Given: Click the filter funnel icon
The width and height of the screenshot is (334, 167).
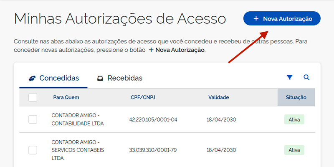Looking at the screenshot, I should 290,77.
